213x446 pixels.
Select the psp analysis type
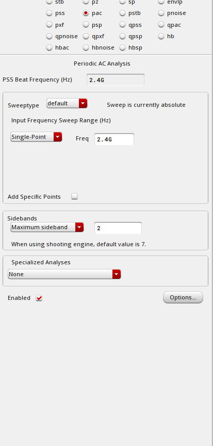pyautogui.click(x=86, y=25)
